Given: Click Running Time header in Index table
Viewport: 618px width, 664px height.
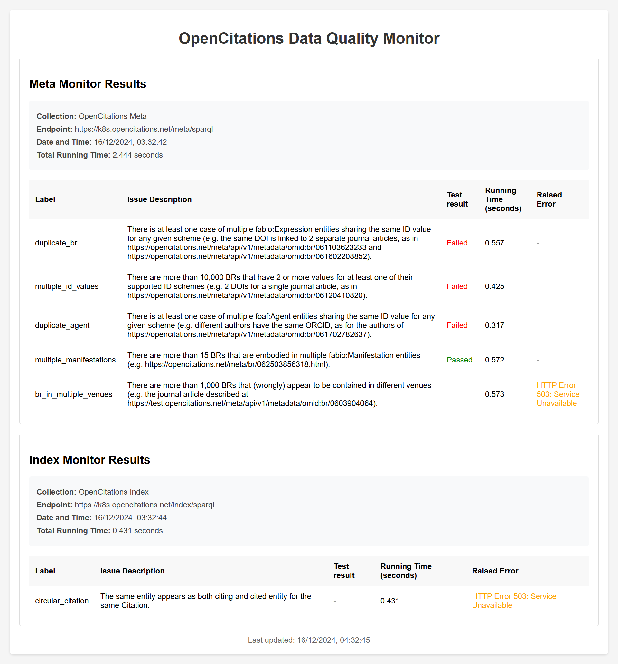Looking at the screenshot, I should (406, 571).
